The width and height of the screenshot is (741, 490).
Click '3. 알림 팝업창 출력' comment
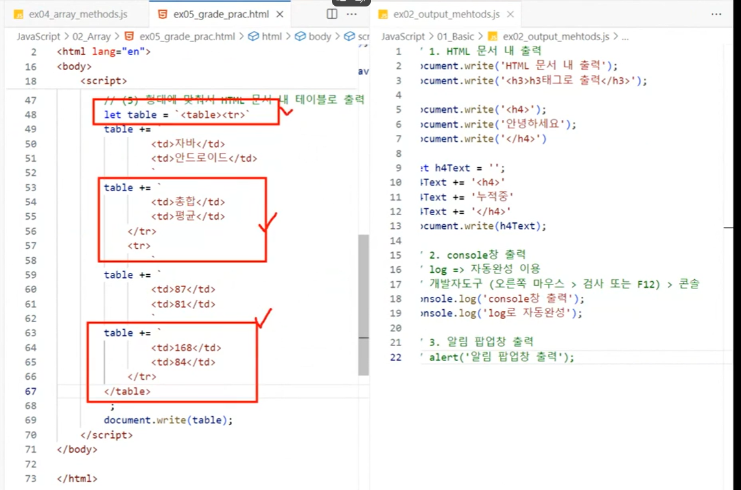(x=477, y=342)
